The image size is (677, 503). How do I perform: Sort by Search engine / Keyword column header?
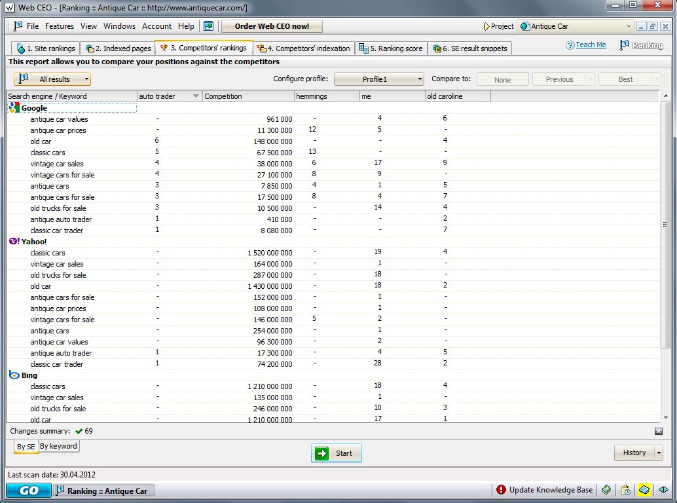pyautogui.click(x=71, y=96)
